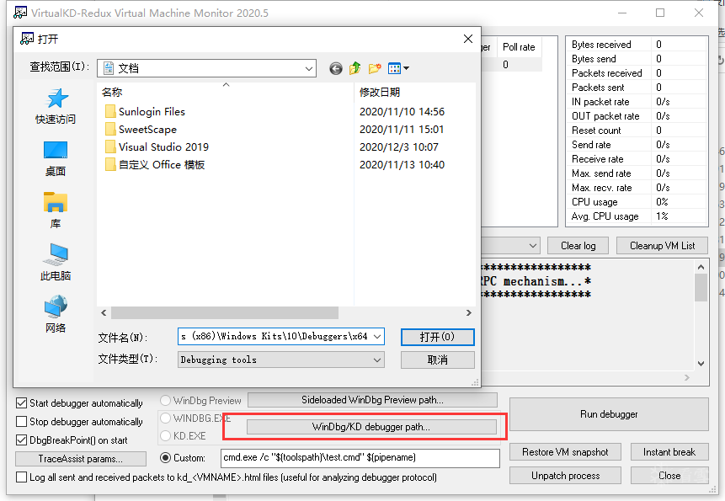Select the Custom radio button
This screenshot has height=501, width=725.
coord(165,458)
